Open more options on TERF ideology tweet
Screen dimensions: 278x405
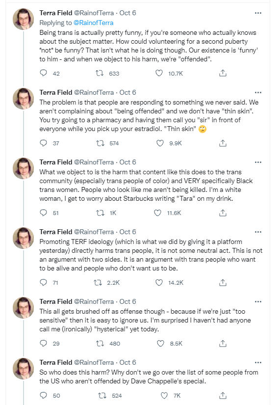(x=258, y=232)
